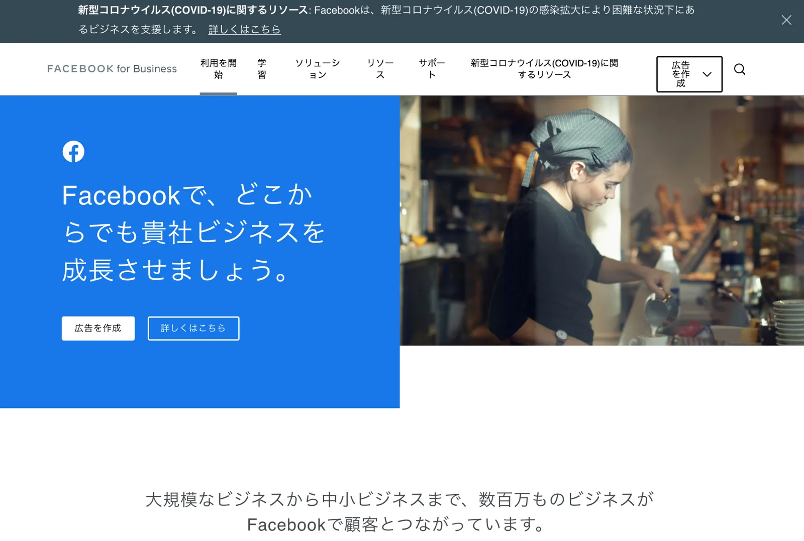Open the 学習 menu
The image size is (804, 541).
pos(262,69)
